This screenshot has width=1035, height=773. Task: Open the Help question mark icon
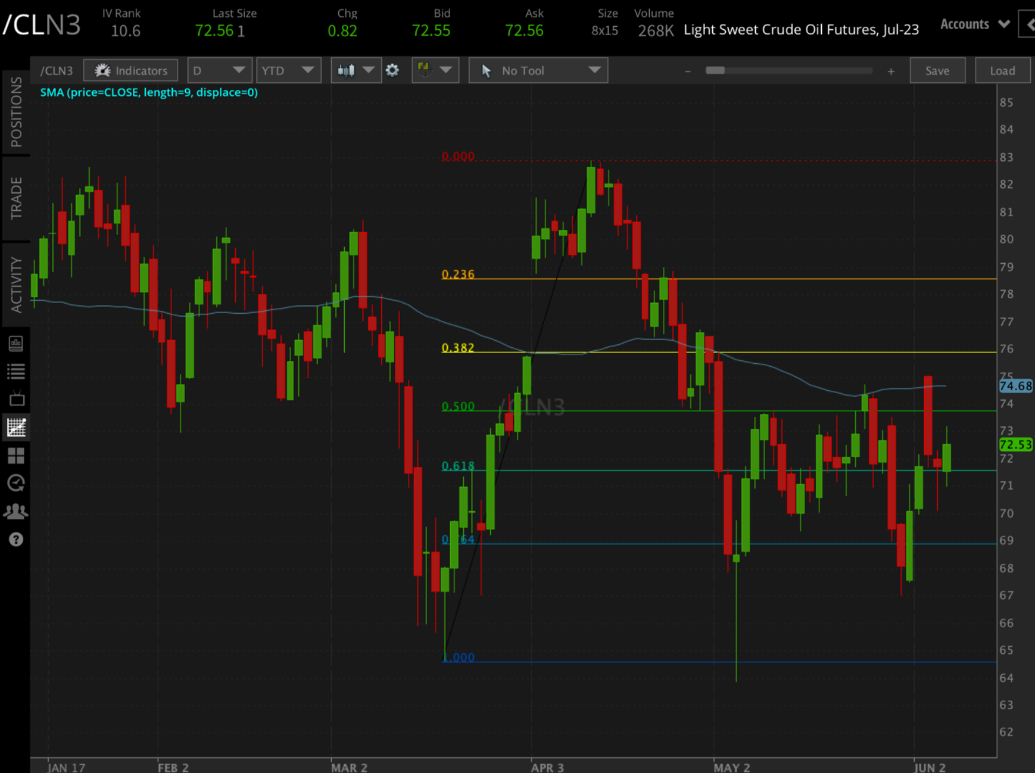coord(16,540)
